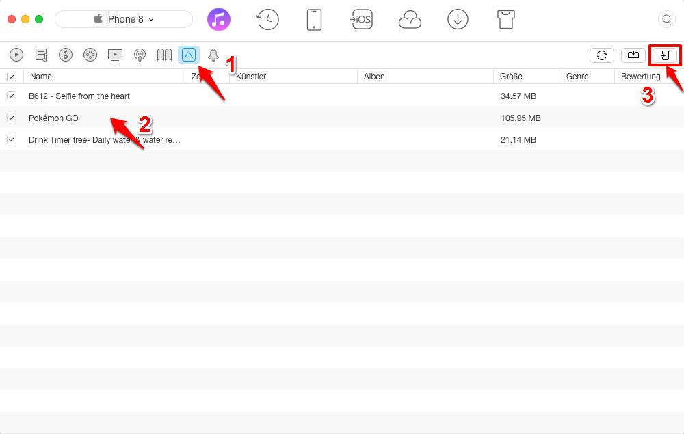Select the Apps category icon
The height and width of the screenshot is (434, 684).
(x=189, y=55)
